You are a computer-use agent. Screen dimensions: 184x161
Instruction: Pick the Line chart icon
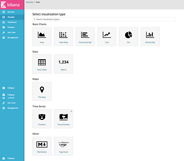[107, 35]
